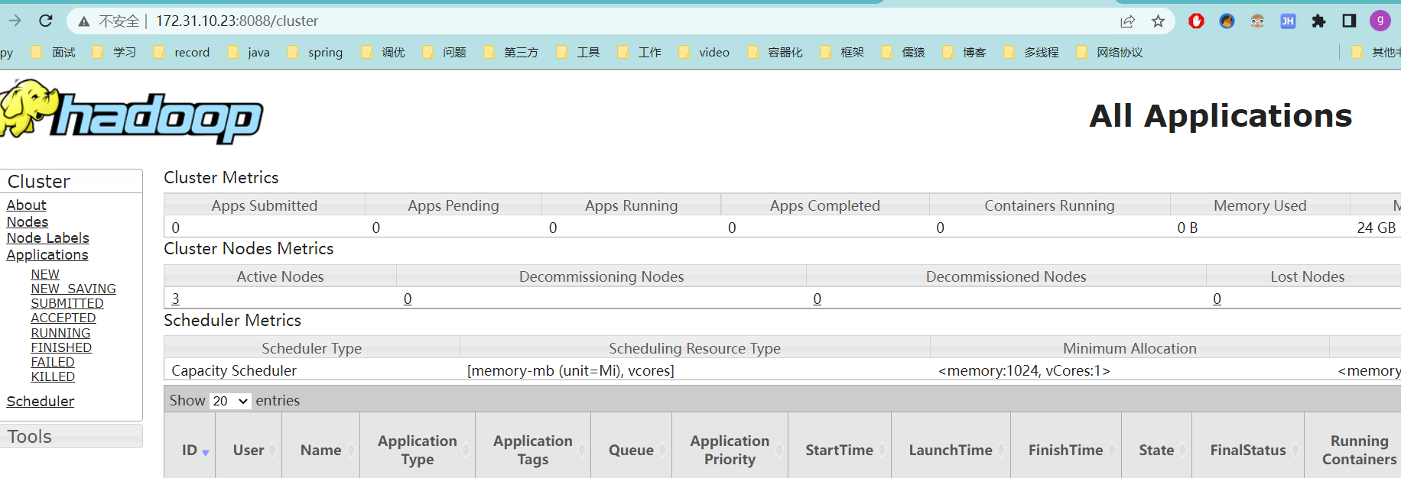Viewport: 1401px width, 478px height.
Task: Open the share page icon
Action: pos(1127,21)
